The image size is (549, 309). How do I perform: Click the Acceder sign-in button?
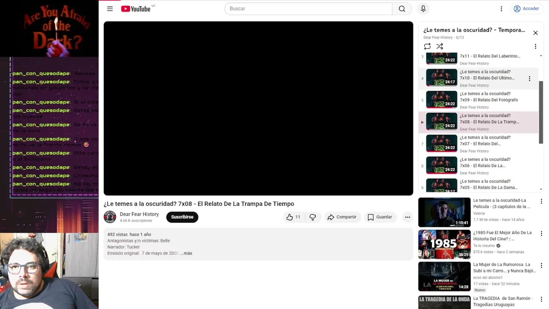tap(526, 9)
